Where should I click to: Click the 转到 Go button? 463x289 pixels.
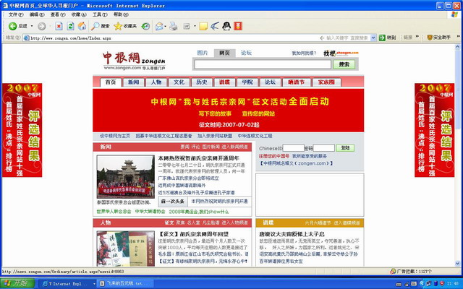[388, 38]
